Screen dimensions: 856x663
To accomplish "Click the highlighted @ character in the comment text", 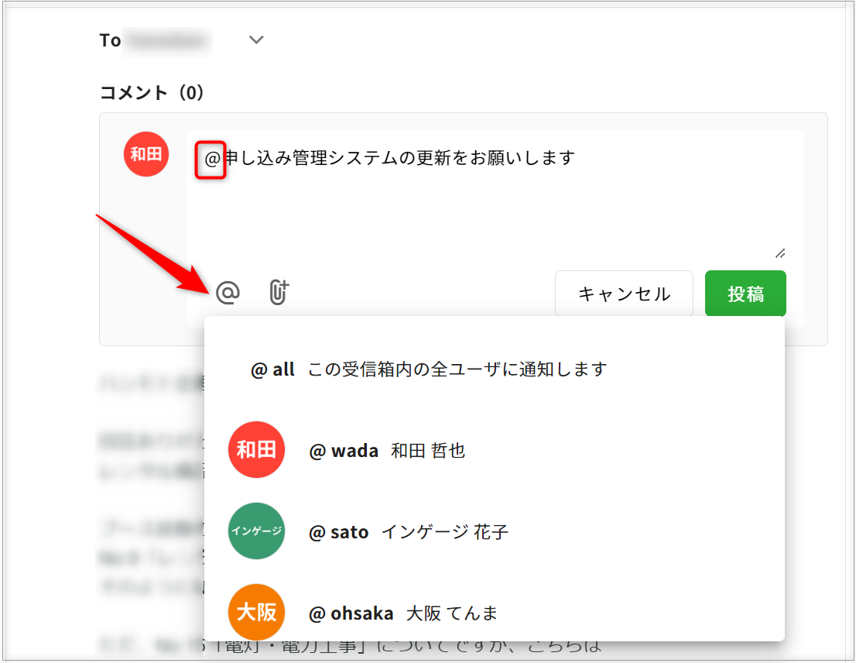I will coord(212,159).
